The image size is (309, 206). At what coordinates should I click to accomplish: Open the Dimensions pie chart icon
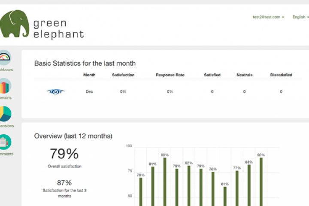pyautogui.click(x=5, y=114)
